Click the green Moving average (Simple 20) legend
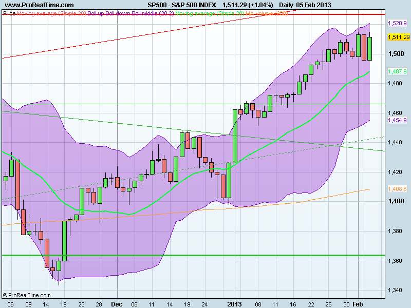This screenshot has height=308, width=411. click(210, 13)
